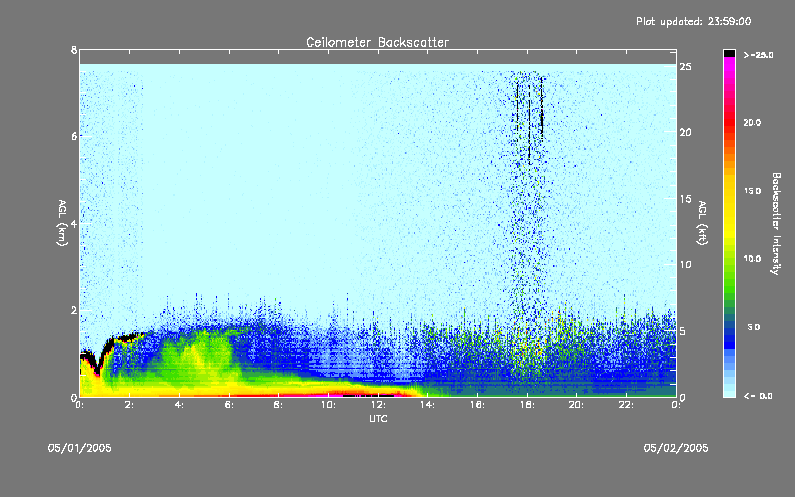
Task: Click the UTC x-axis label
Action: pos(378,418)
